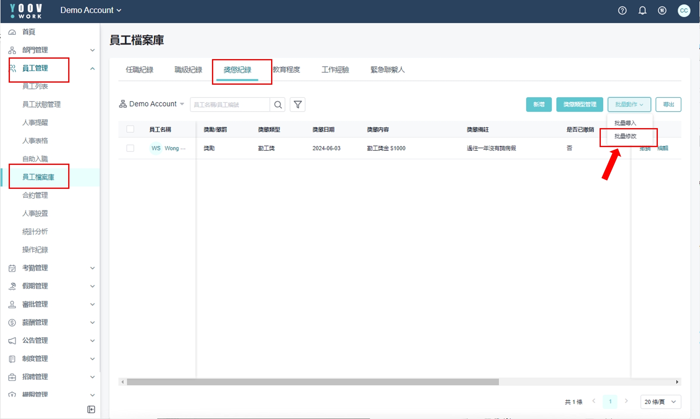Open the filter funnel icon
This screenshot has width=700, height=419.
coord(298,105)
